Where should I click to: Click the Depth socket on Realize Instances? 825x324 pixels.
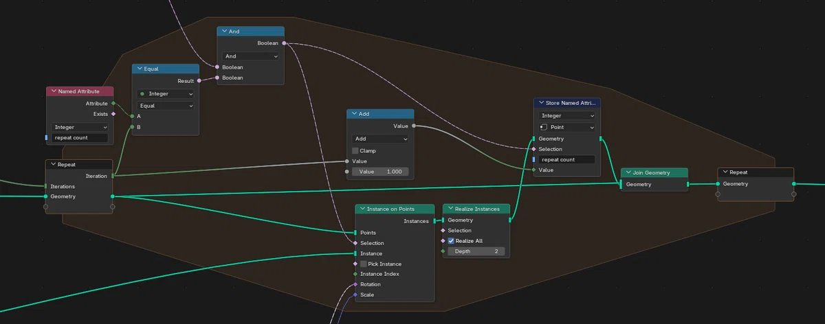point(443,251)
